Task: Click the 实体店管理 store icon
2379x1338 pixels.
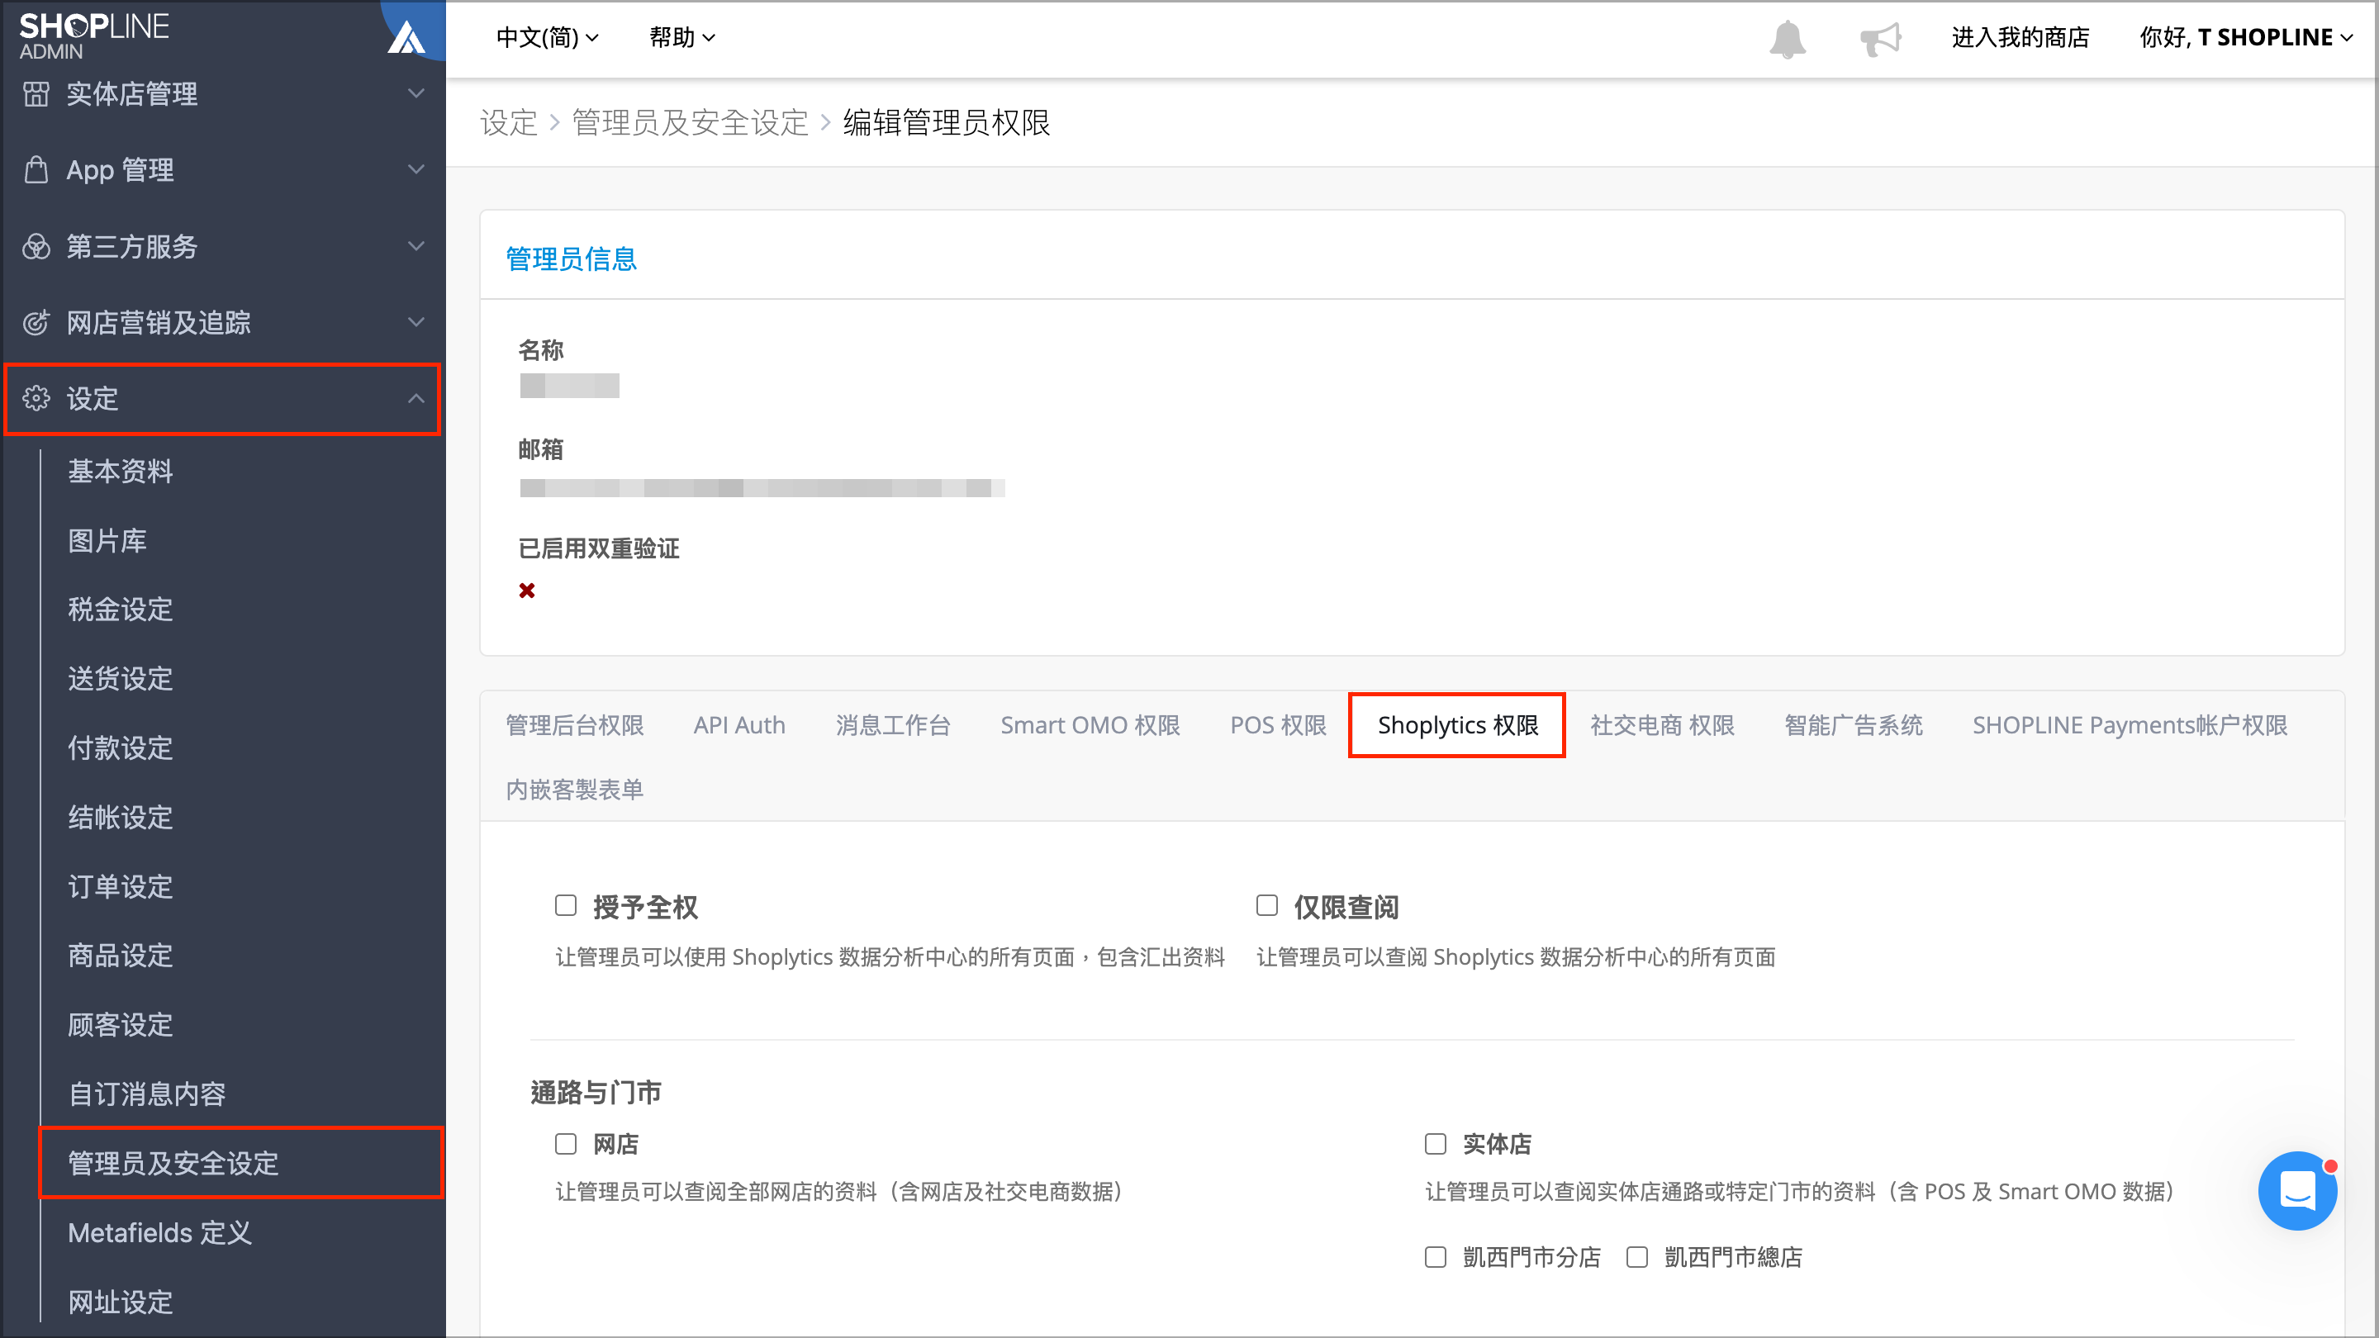Action: (36, 93)
